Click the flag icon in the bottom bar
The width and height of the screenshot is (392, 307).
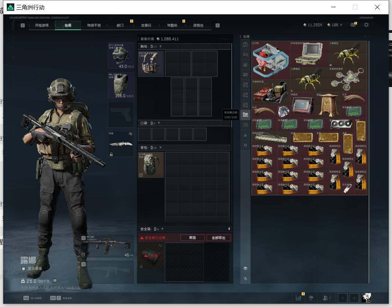(x=311, y=298)
